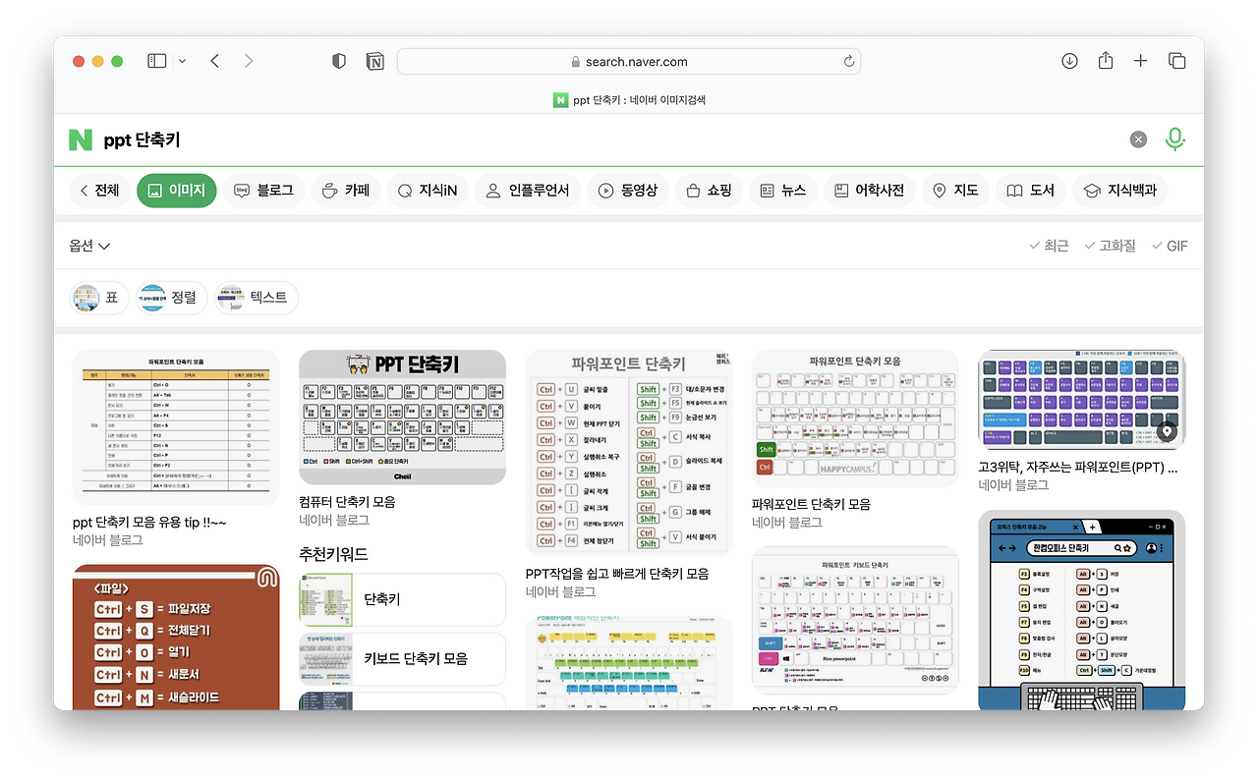Click the privacy shield icon in toolbar
Screen dimensions: 1258x781
tap(338, 60)
